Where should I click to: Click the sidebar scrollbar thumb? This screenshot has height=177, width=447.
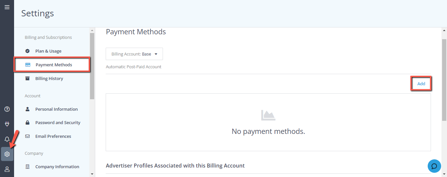pos(92,66)
